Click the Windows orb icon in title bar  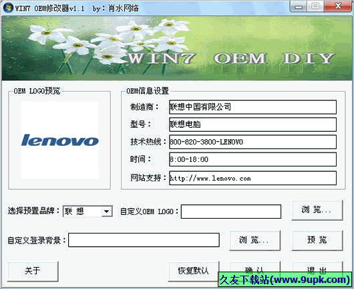8,7
